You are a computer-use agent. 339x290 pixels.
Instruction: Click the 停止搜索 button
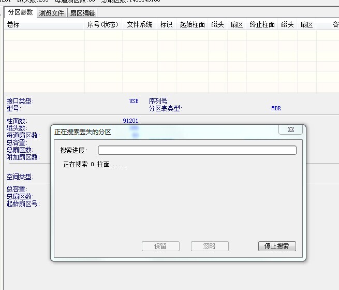click(x=277, y=246)
